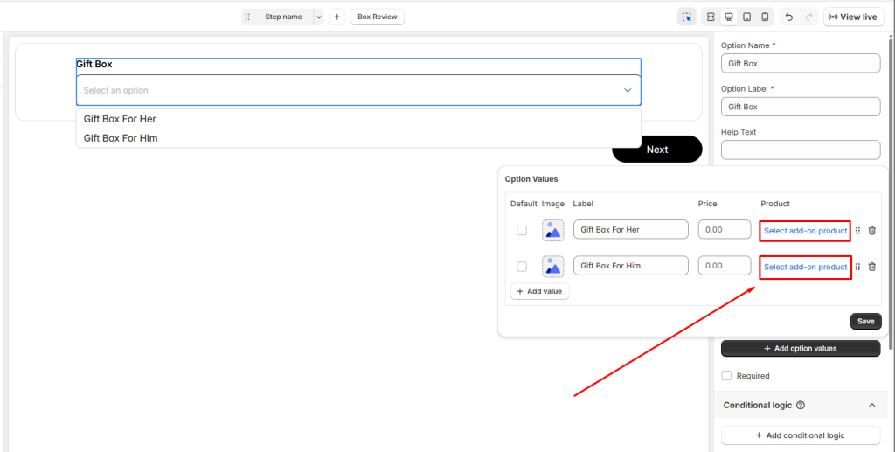
Task: Switch to mobile preview icon
Action: click(x=765, y=17)
